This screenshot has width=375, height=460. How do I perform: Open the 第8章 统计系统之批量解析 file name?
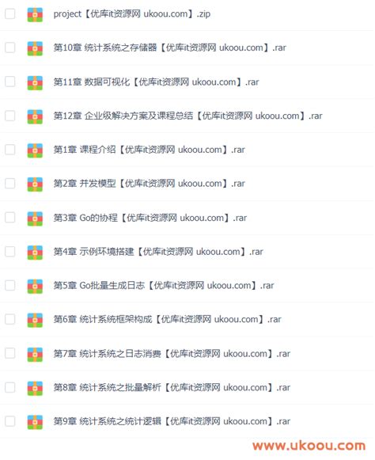tap(172, 387)
